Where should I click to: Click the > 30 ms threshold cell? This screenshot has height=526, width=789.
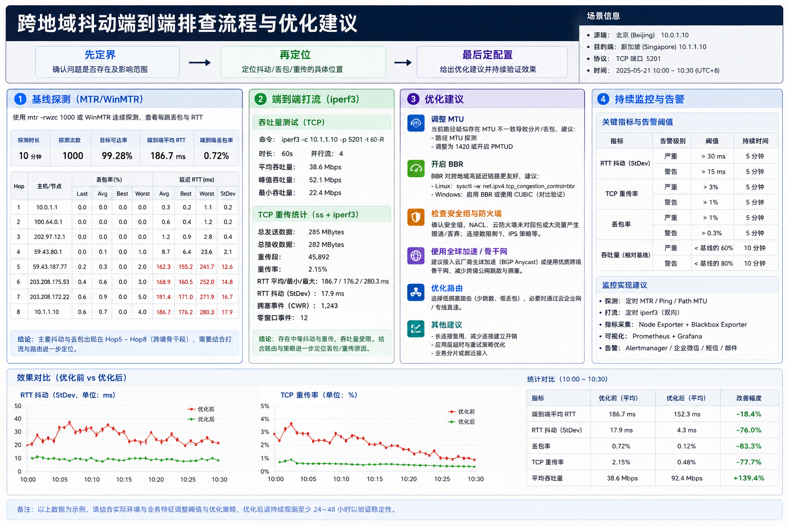[x=713, y=156]
